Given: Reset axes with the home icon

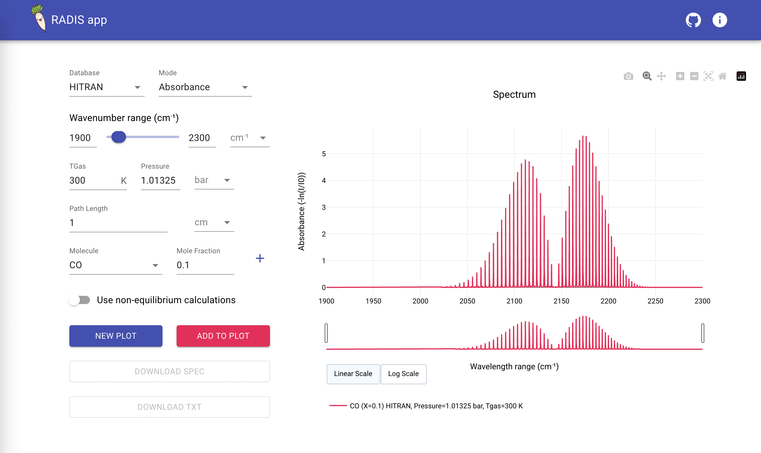Looking at the screenshot, I should [722, 76].
